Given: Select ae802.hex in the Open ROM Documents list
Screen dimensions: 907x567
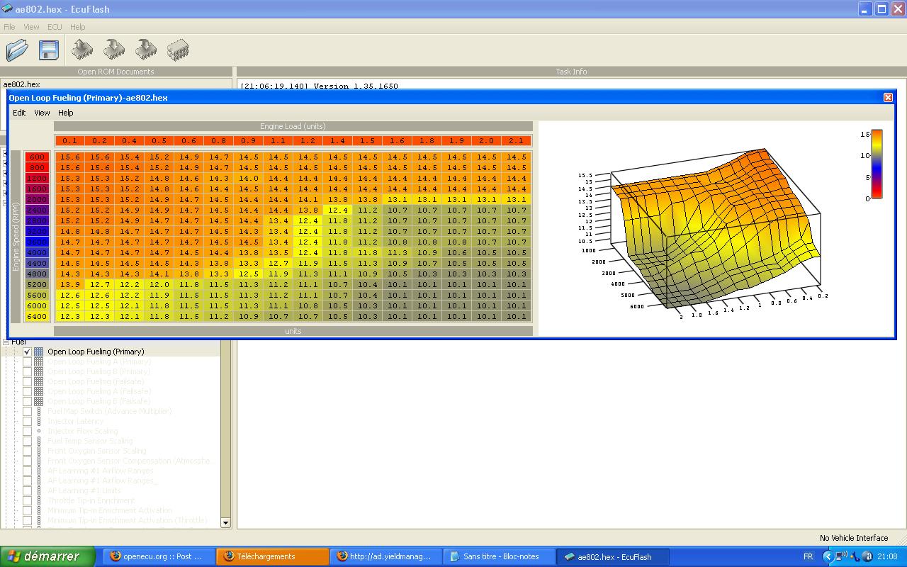Looking at the screenshot, I should (21, 84).
